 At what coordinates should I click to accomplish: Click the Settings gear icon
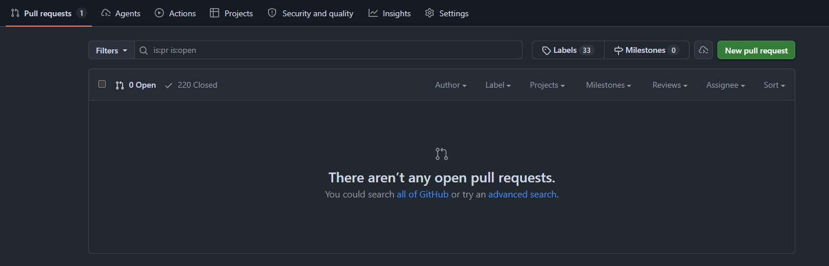[x=430, y=13]
